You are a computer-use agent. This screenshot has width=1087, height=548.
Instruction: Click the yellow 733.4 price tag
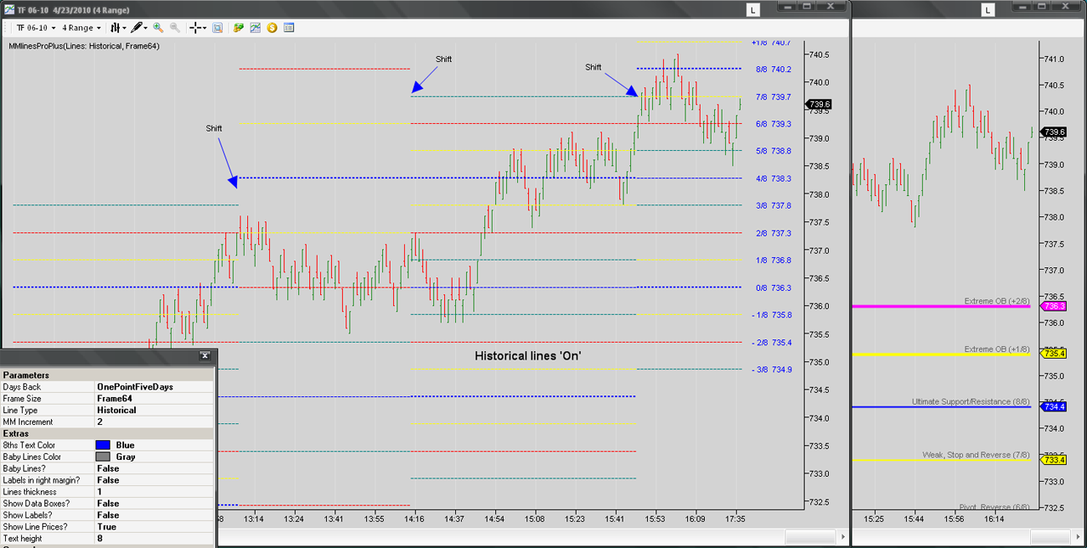coord(1054,461)
